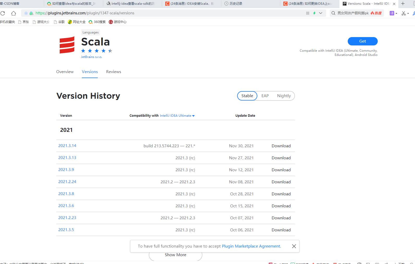
Task: Download version 2021.3.14
Action: click(x=281, y=146)
